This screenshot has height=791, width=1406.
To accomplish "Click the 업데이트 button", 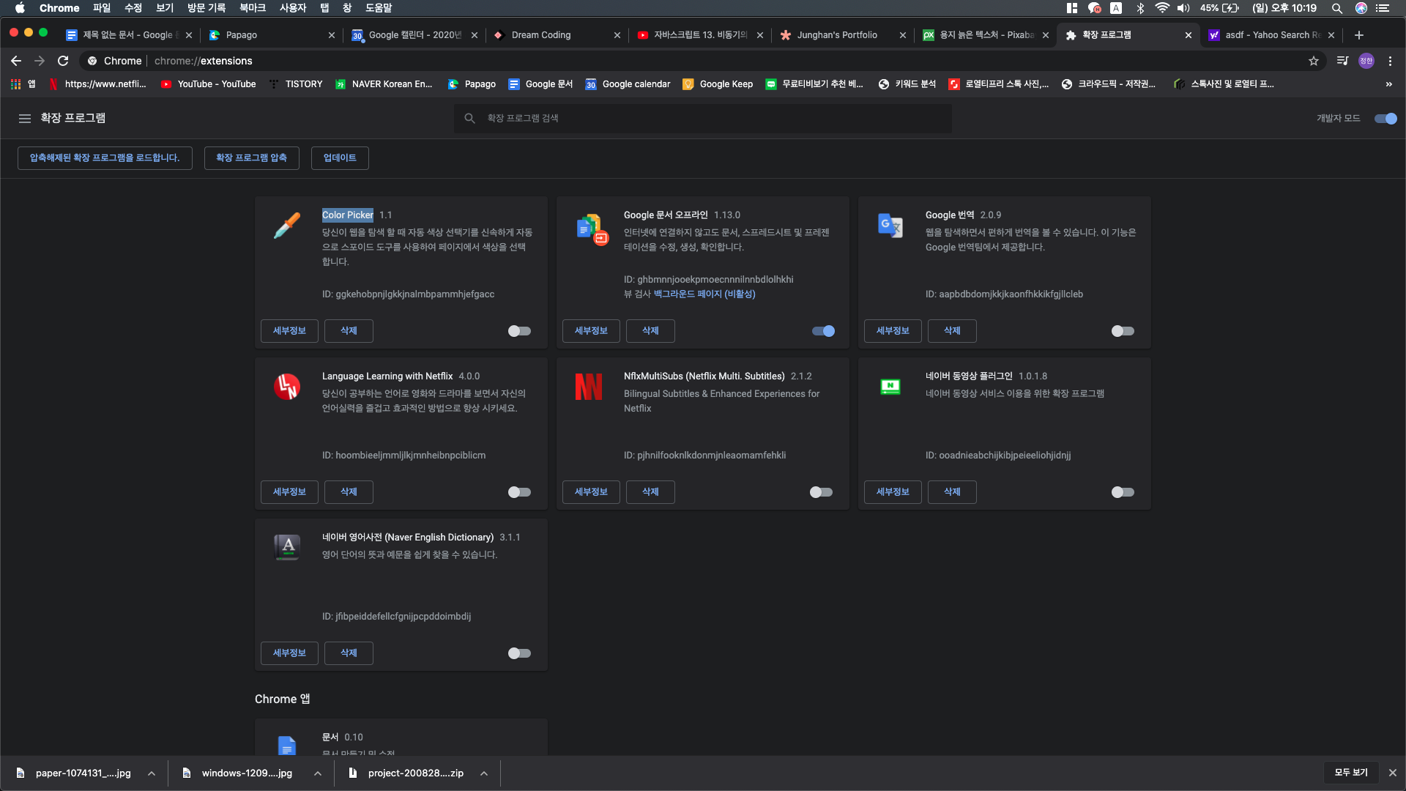I will click(x=340, y=158).
